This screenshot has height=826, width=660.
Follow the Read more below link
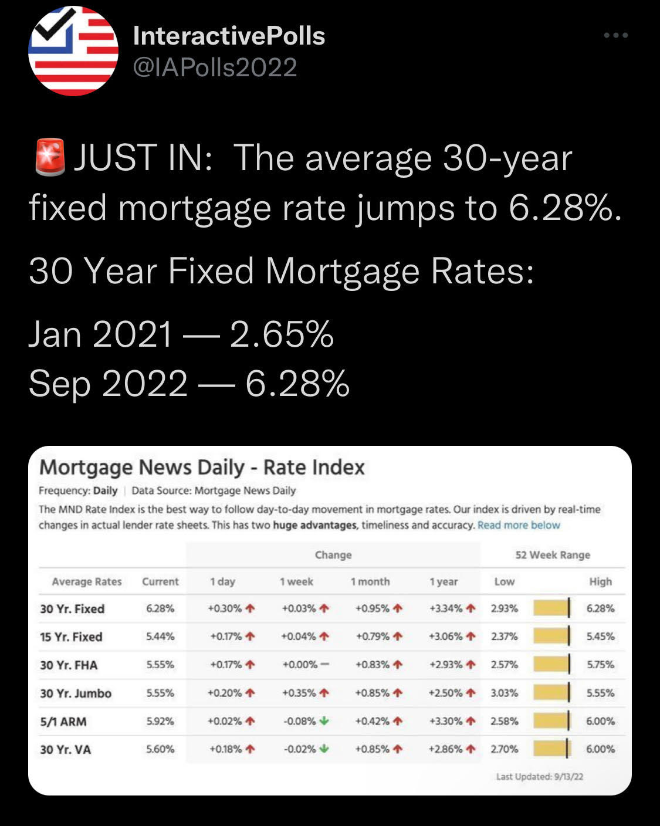point(519,525)
